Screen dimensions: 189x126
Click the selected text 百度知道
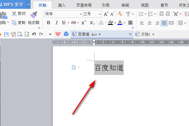tap(109, 68)
